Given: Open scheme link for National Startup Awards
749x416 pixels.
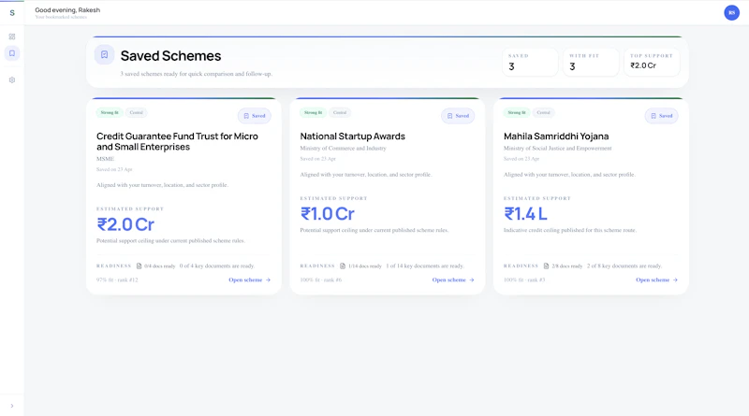Looking at the screenshot, I should pyautogui.click(x=453, y=280).
